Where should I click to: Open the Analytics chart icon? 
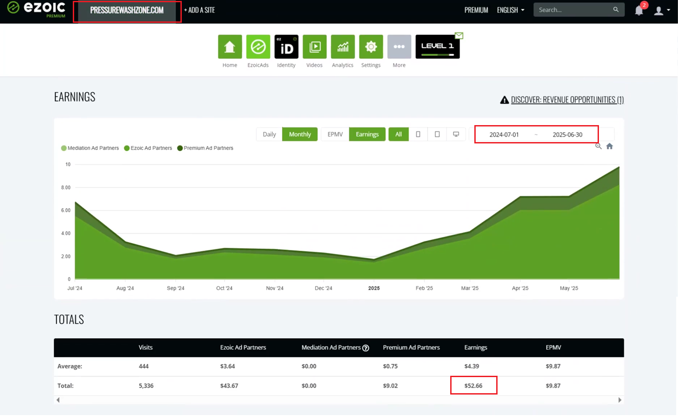343,46
